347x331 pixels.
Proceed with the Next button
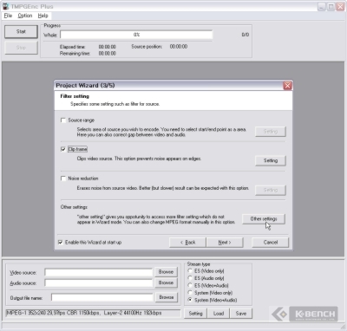point(225,243)
